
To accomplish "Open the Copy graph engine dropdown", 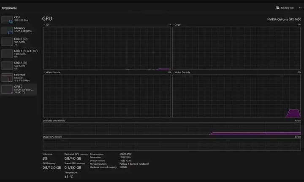I will [176, 24].
